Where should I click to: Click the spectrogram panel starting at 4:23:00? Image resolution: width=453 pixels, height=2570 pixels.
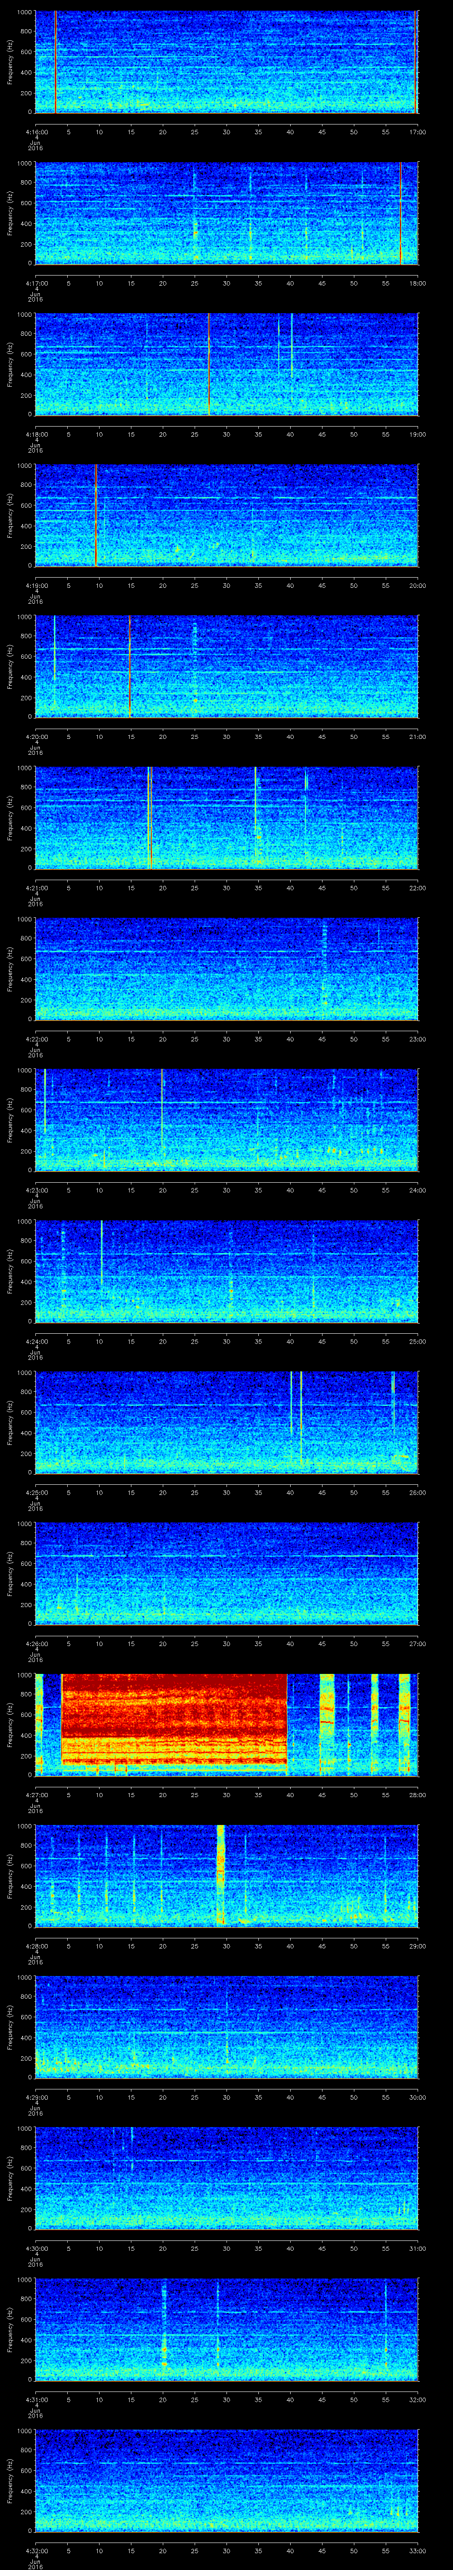click(x=226, y=1120)
